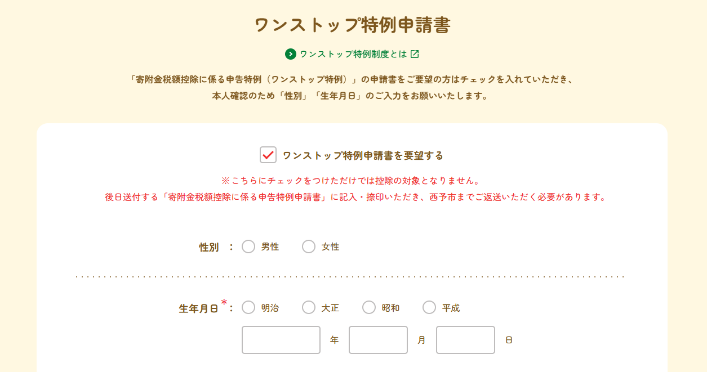Click the 性別 field label
Image resolution: width=707 pixels, height=372 pixels.
point(209,247)
